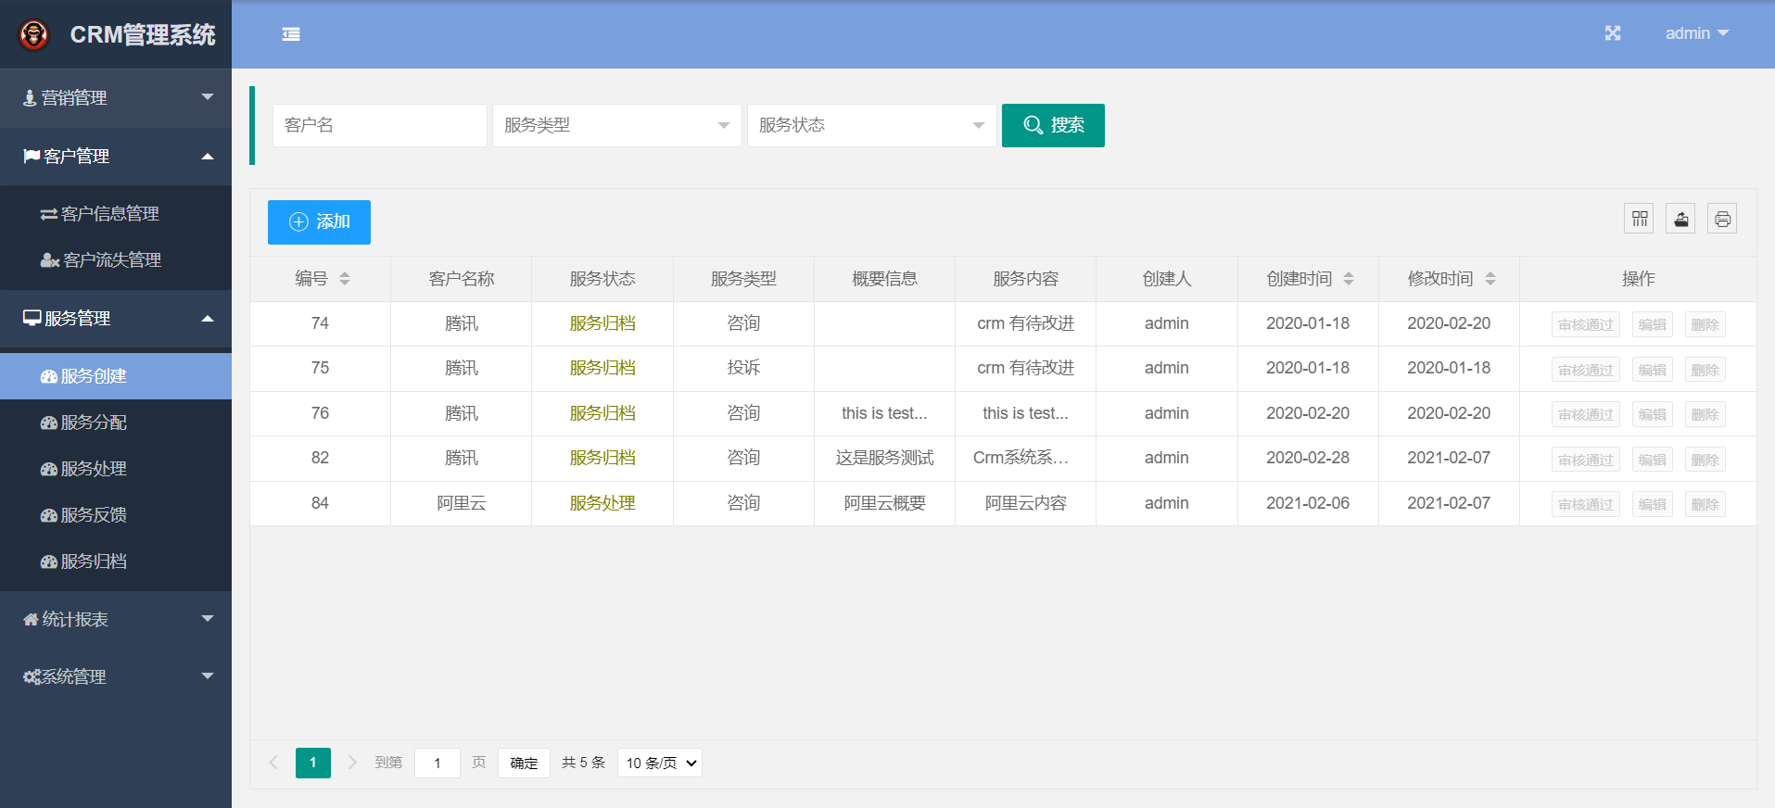Sort by 修改时间 column arrows
The image size is (1775, 808).
[x=1490, y=279]
